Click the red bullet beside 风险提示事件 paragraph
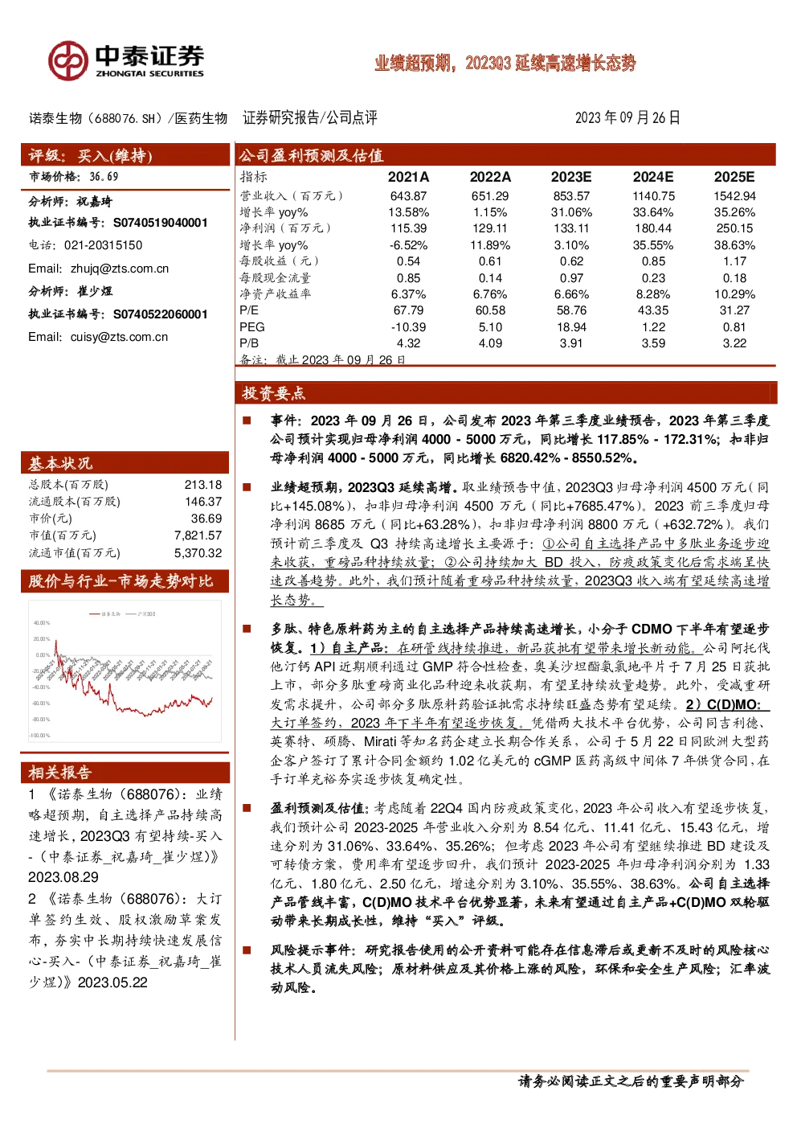Image resolution: width=797 pixels, height=1128 pixels. click(247, 950)
